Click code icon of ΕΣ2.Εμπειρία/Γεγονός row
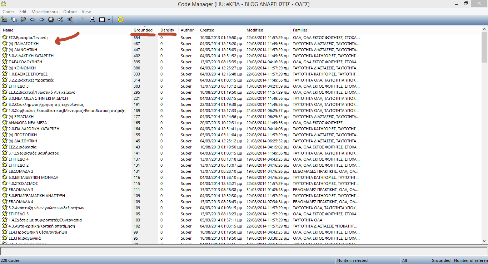488x264 pixels. pyautogui.click(x=5, y=38)
